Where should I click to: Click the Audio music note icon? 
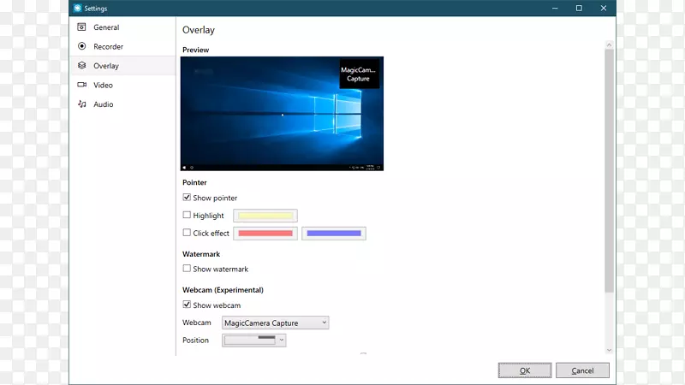(x=82, y=104)
